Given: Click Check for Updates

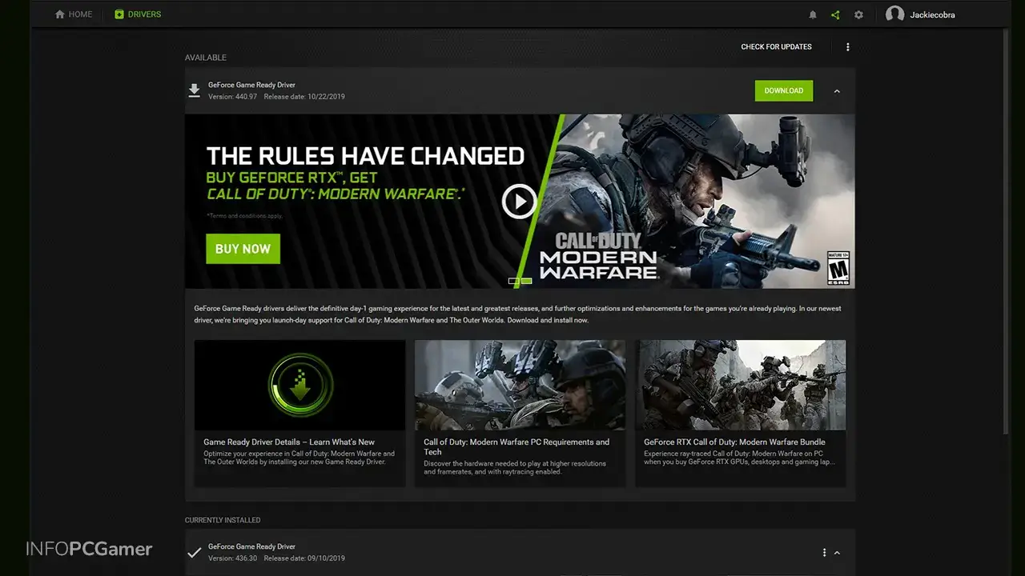Looking at the screenshot, I should (x=776, y=47).
